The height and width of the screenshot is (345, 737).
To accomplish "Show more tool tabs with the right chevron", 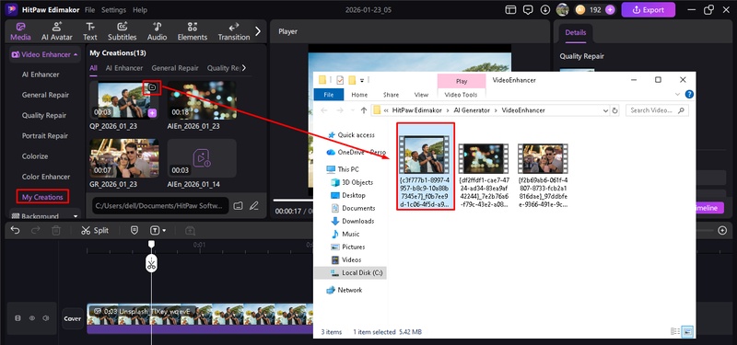I will pyautogui.click(x=258, y=31).
